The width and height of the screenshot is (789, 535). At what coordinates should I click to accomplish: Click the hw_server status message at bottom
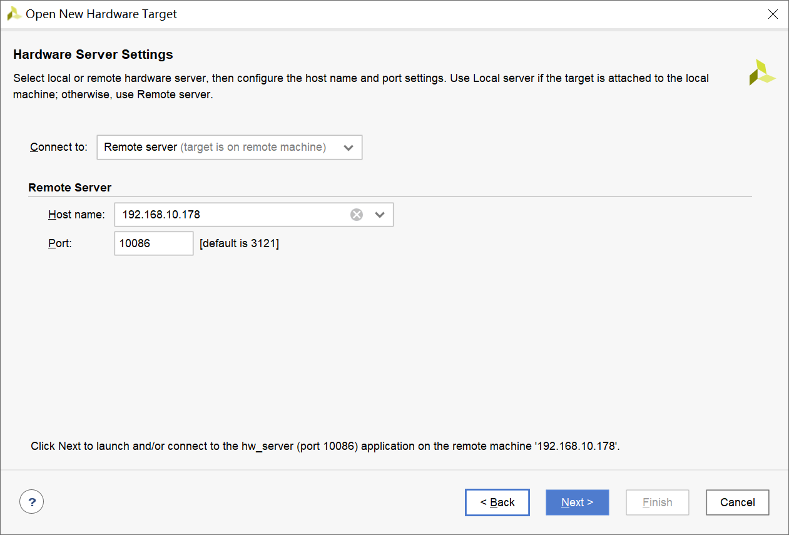pyautogui.click(x=325, y=446)
